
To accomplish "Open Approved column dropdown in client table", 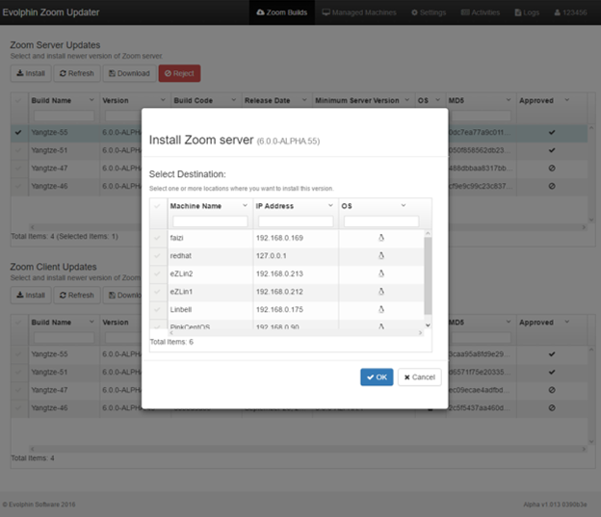I will (x=567, y=322).
